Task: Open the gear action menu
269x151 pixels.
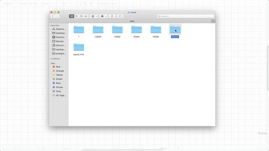Action: [x=103, y=16]
